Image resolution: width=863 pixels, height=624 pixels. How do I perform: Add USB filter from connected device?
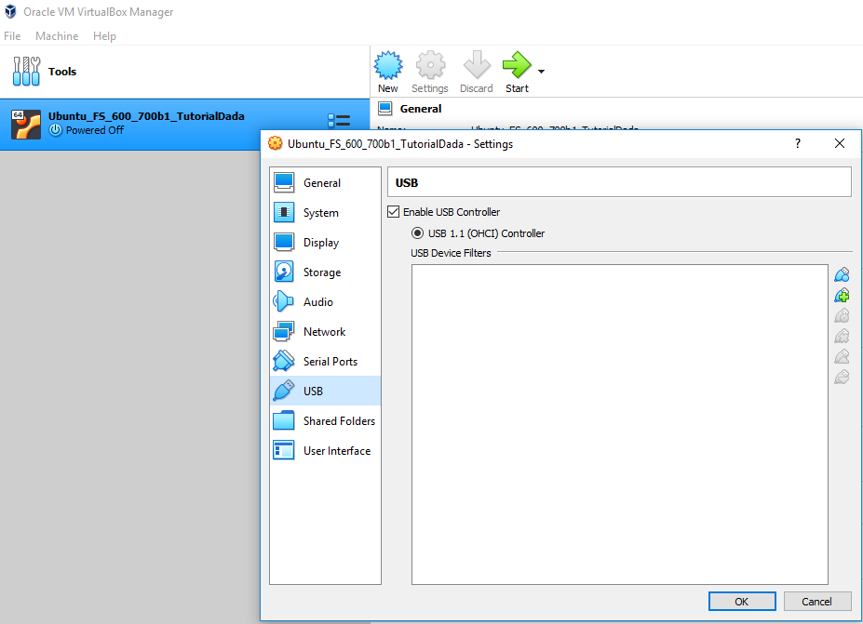[x=842, y=296]
